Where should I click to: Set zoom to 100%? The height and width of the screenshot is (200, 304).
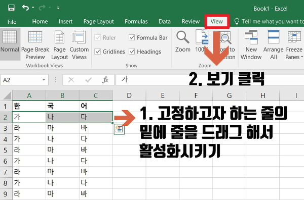pyautogui.click(x=202, y=41)
